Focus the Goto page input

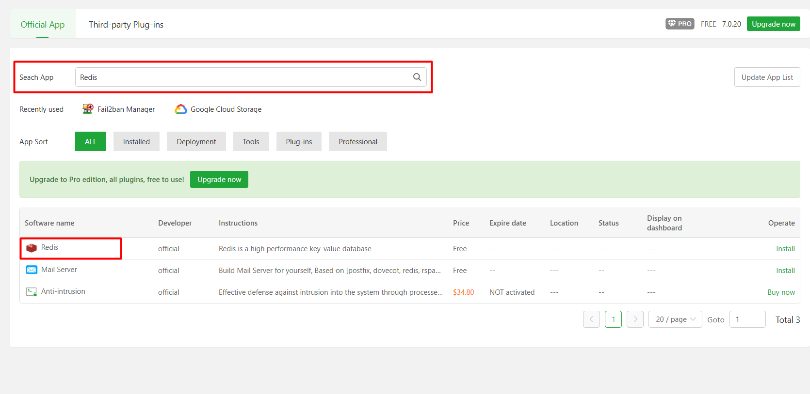747,319
